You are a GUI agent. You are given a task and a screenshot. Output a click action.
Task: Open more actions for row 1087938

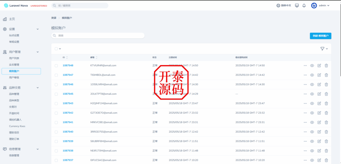click(305, 151)
